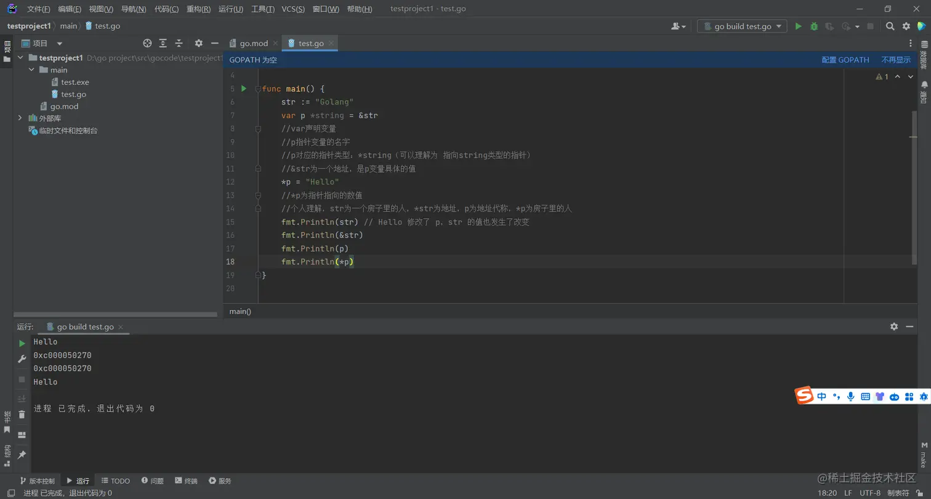Click the green run gutter icon at main
The image size is (931, 499).
click(x=244, y=89)
